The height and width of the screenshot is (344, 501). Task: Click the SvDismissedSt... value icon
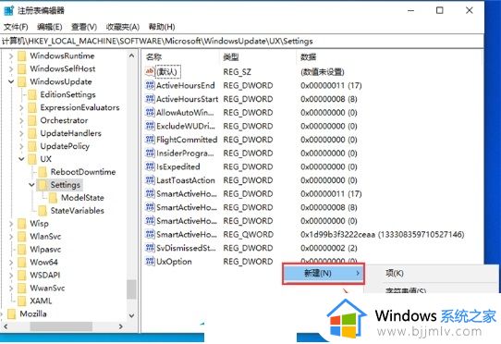(150, 248)
